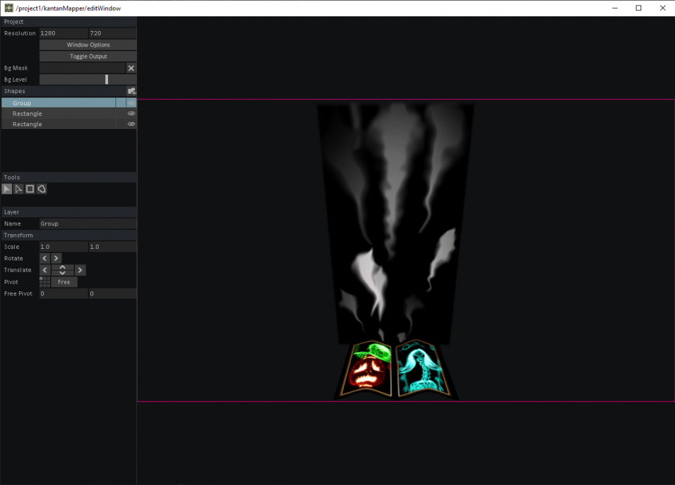Open Window Options
Viewport: 675px width, 485px height.
tap(88, 45)
